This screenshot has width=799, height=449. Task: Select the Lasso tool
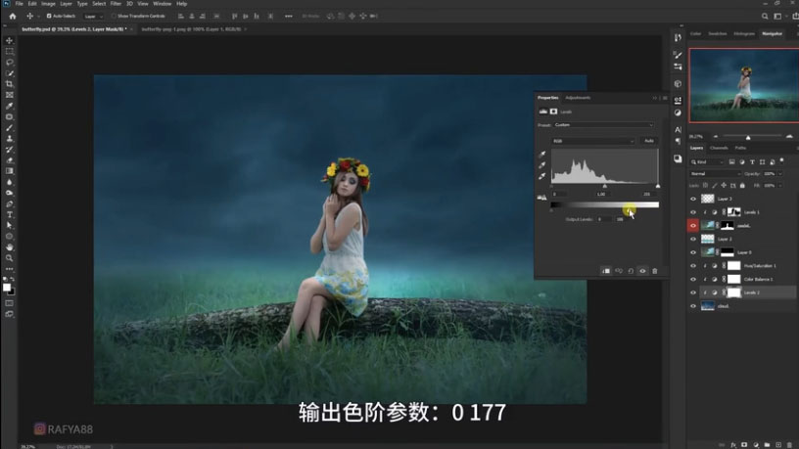click(x=9, y=62)
